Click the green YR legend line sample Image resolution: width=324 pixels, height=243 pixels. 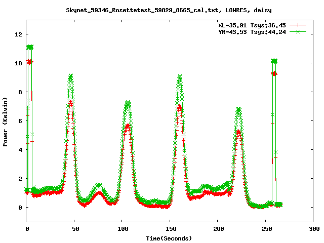[x=298, y=31]
